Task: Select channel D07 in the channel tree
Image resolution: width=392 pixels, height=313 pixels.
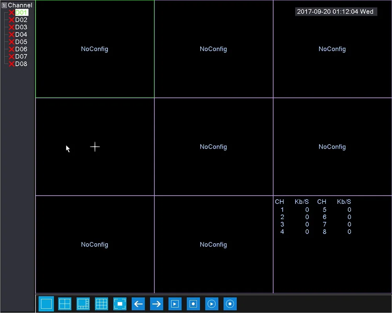Action: (21, 56)
